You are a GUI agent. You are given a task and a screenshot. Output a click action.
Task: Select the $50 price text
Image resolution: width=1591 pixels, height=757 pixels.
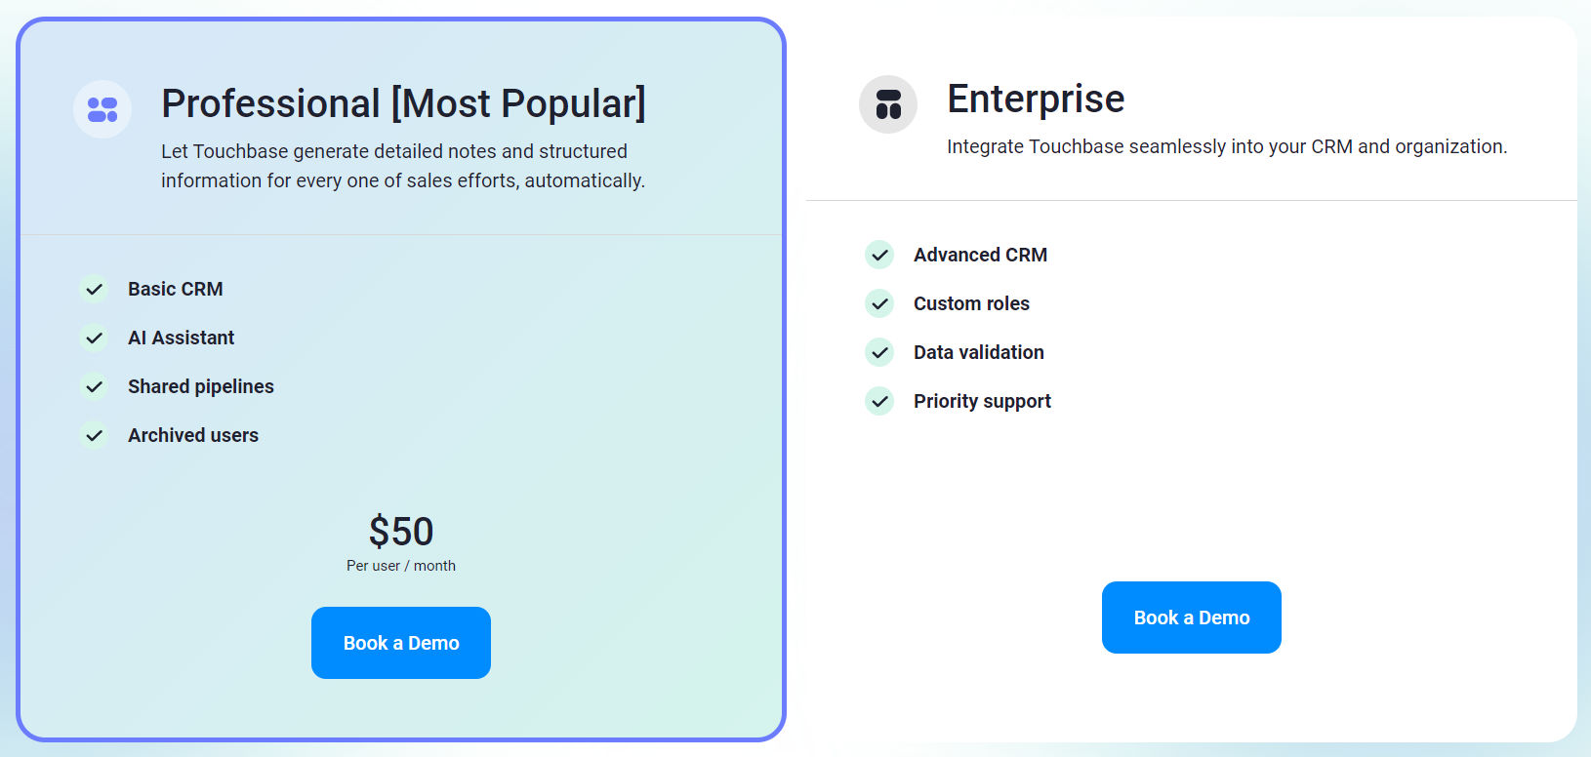(401, 532)
